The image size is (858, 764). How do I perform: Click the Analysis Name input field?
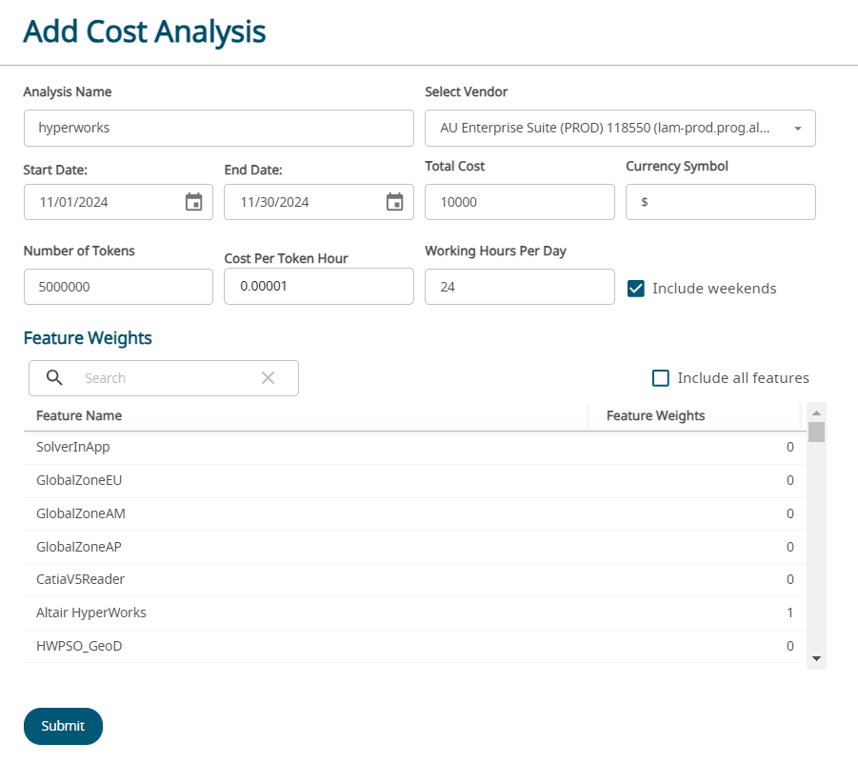coord(218,128)
